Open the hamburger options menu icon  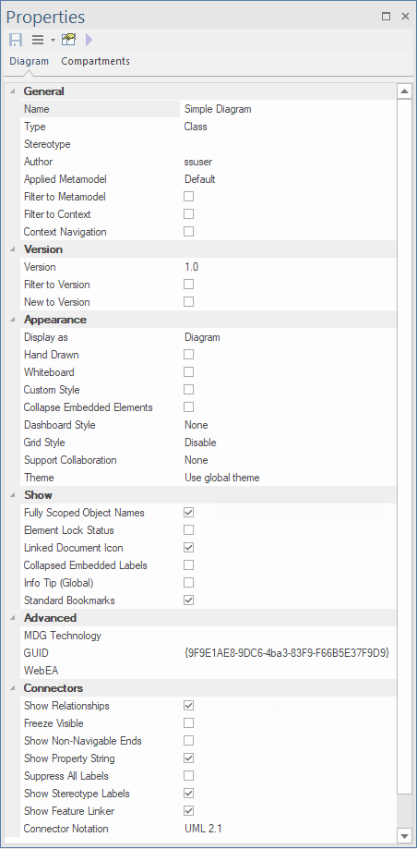[x=38, y=40]
